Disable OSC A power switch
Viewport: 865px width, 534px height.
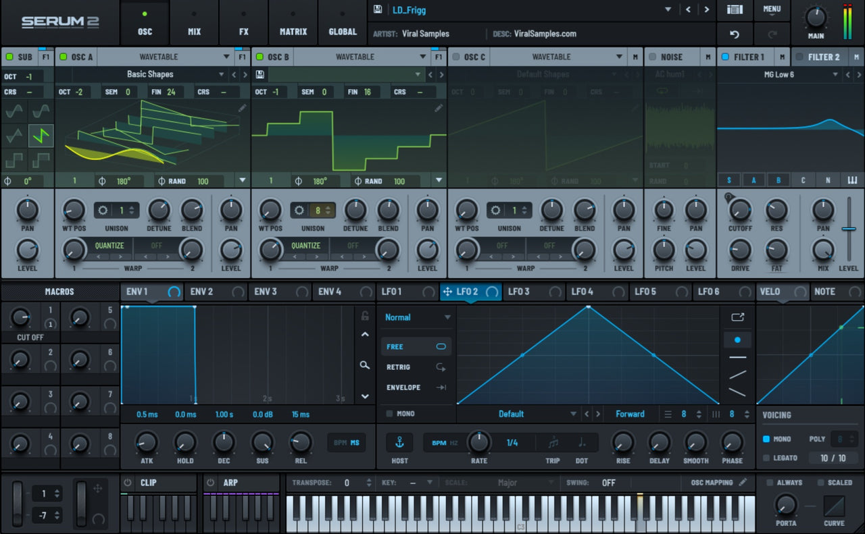pyautogui.click(x=64, y=57)
